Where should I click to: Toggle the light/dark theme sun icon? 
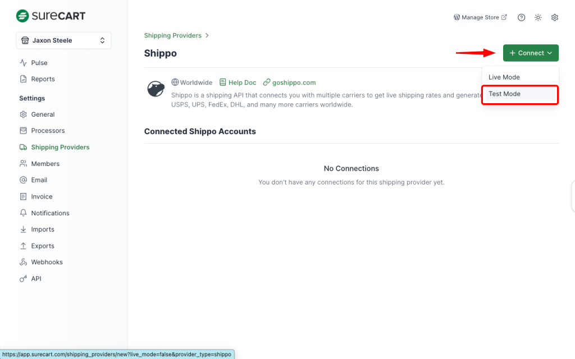538,17
